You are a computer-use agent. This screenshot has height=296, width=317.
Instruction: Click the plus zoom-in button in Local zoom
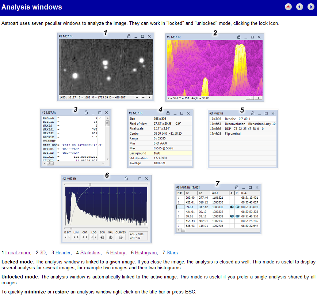[x=137, y=97]
